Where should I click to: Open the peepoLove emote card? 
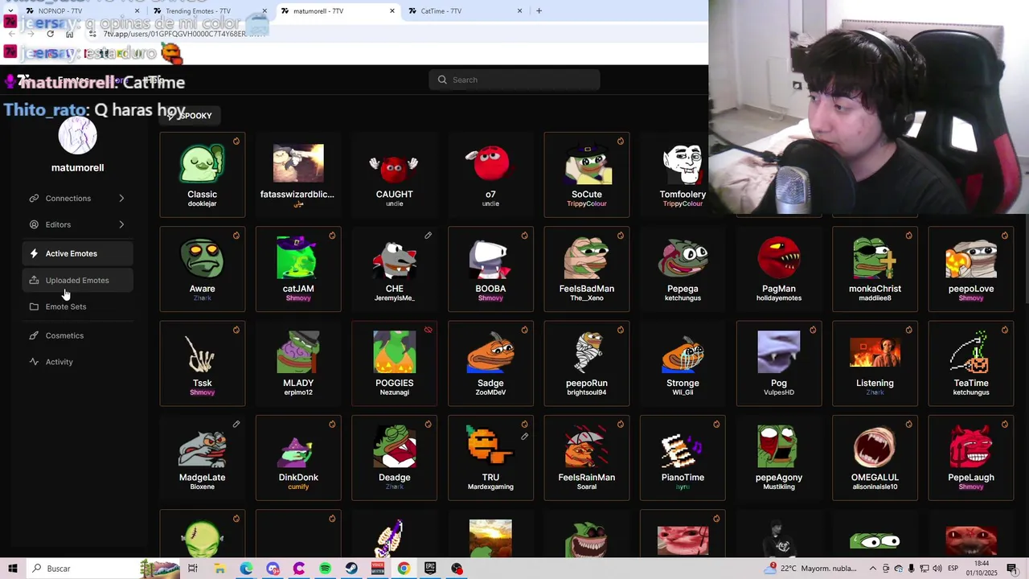pyautogui.click(x=971, y=269)
